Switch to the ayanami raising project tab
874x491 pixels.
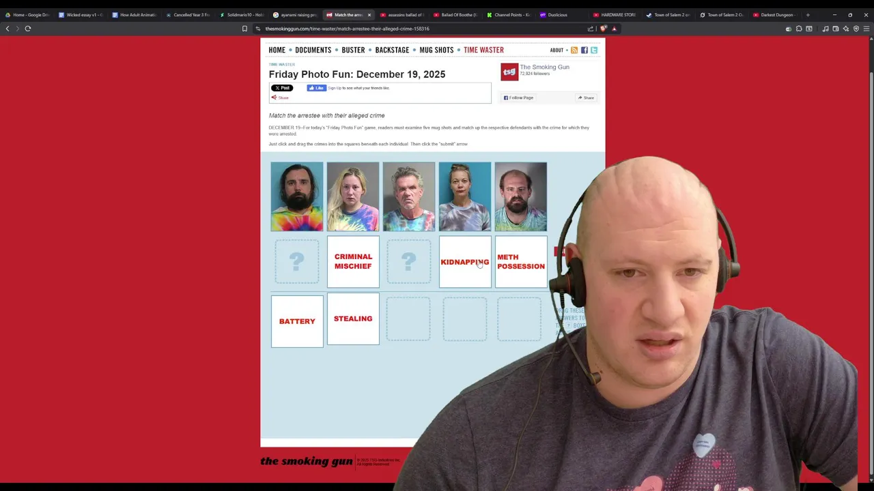(x=295, y=14)
